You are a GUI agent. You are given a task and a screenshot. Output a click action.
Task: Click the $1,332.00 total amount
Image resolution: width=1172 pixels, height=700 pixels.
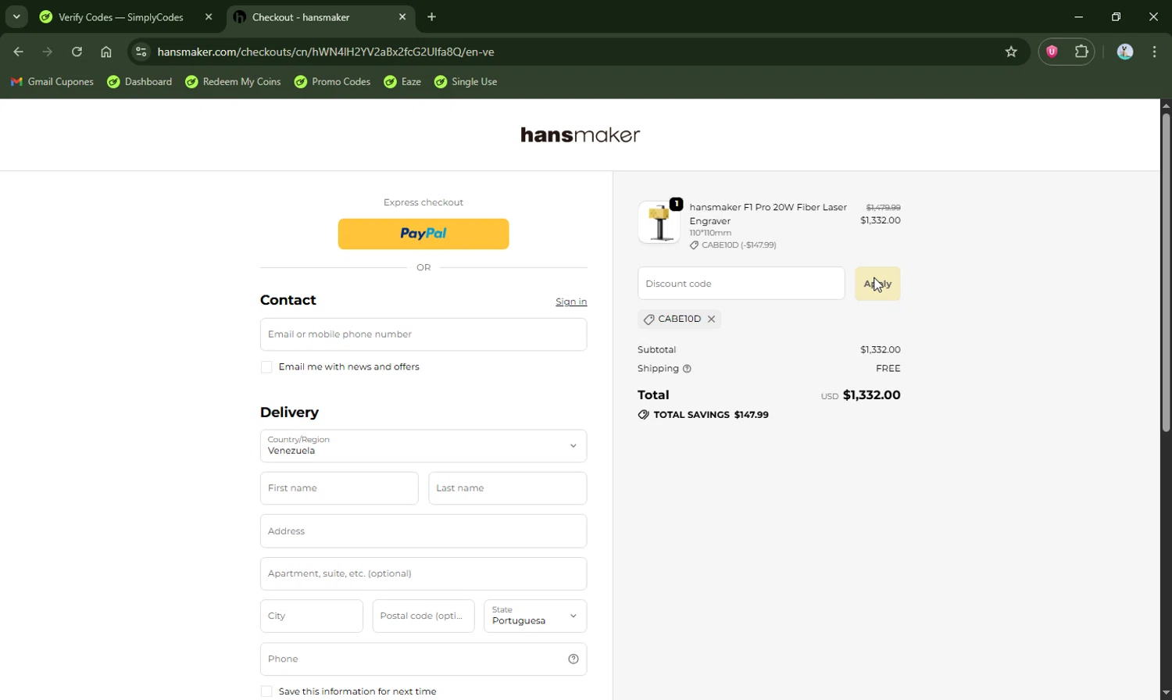point(872,395)
